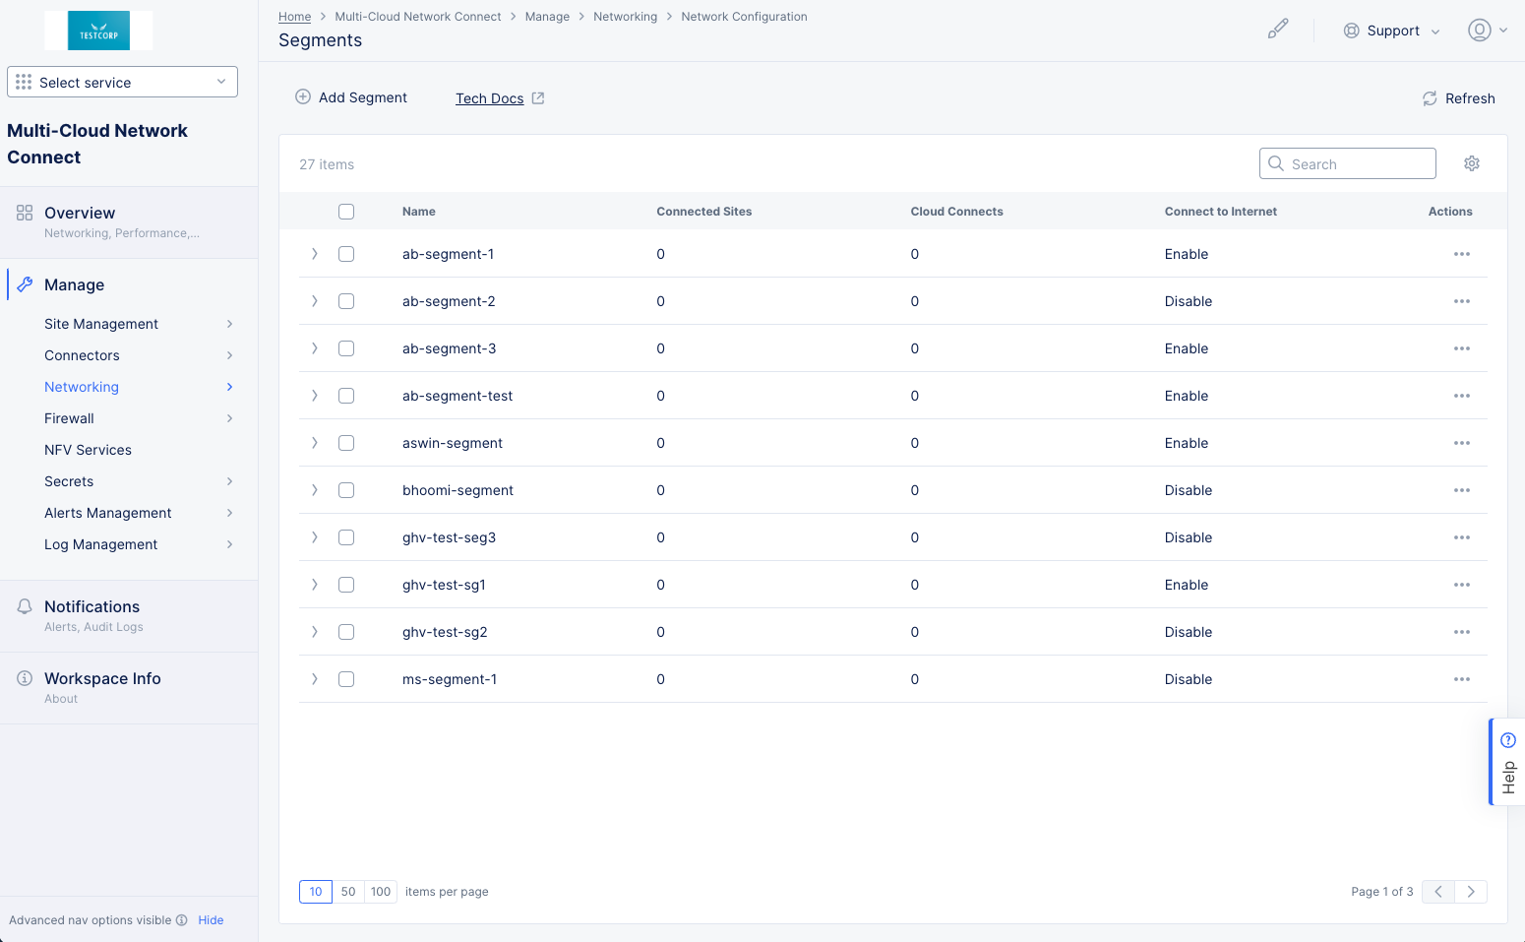Click the Help panel question icon
This screenshot has height=942, width=1525.
[1507, 740]
